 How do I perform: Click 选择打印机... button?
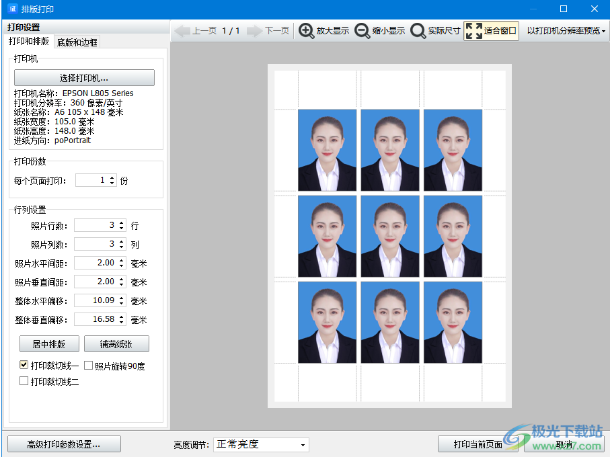pos(84,78)
